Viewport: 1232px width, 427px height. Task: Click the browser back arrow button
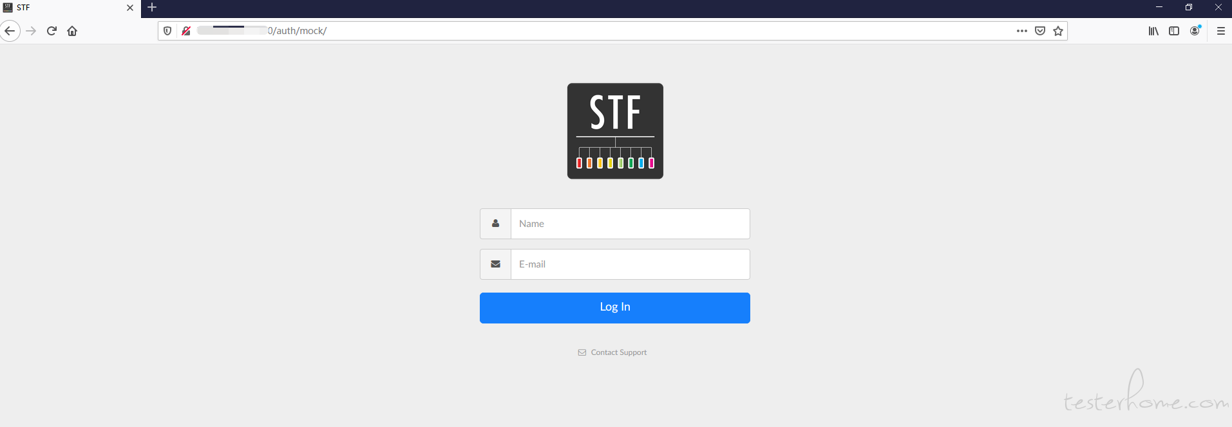tap(10, 31)
